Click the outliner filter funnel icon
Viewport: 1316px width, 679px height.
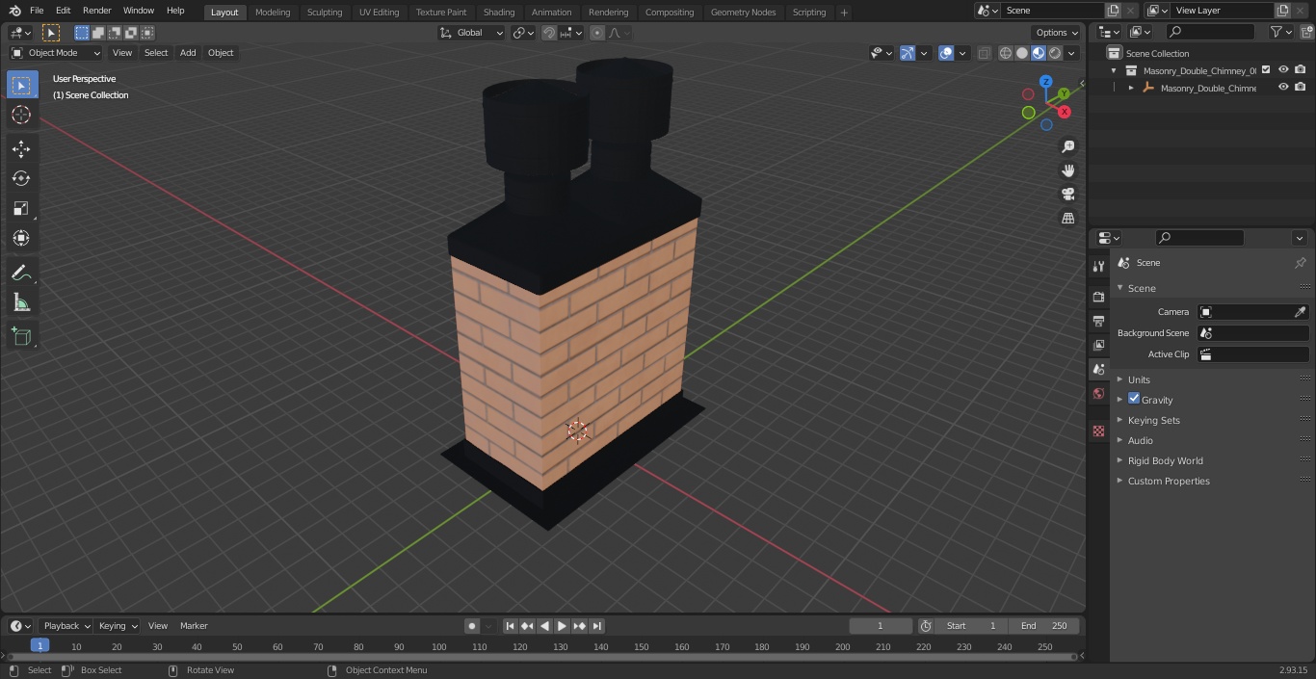click(1277, 32)
